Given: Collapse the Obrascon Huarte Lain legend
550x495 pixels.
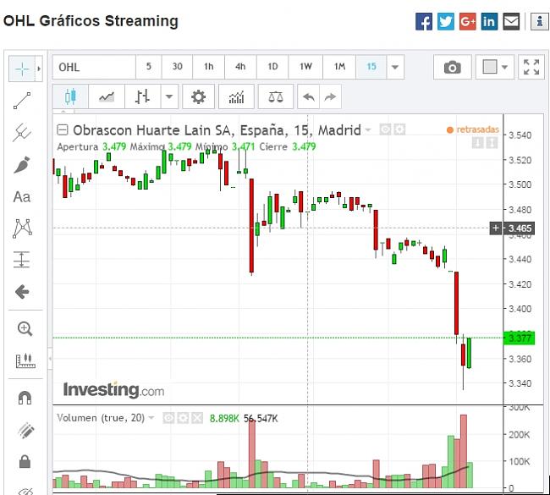Looking at the screenshot, I should click(62, 130).
